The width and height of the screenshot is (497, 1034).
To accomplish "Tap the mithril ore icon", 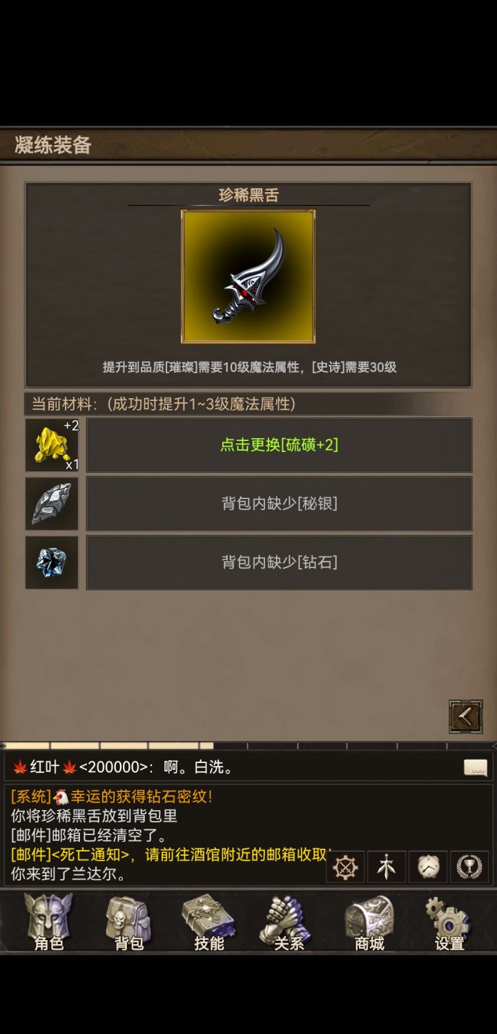I will (52, 504).
